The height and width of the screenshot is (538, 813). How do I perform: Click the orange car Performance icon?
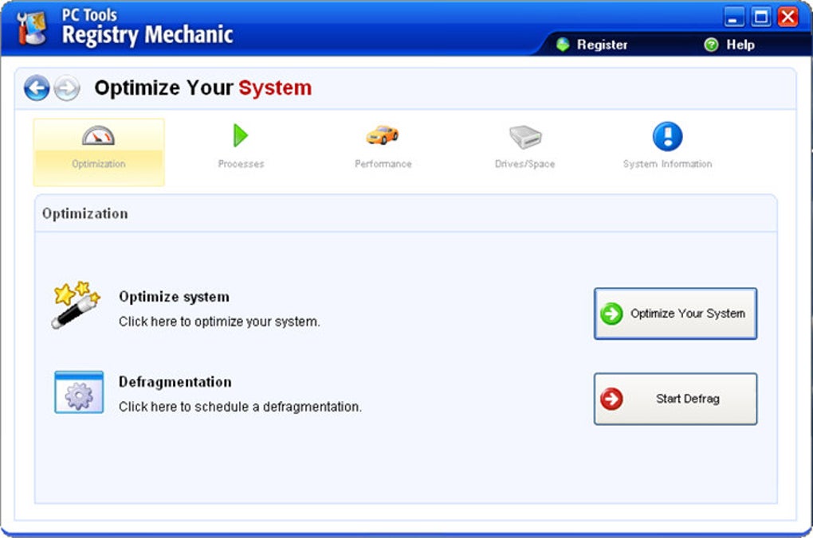click(383, 135)
